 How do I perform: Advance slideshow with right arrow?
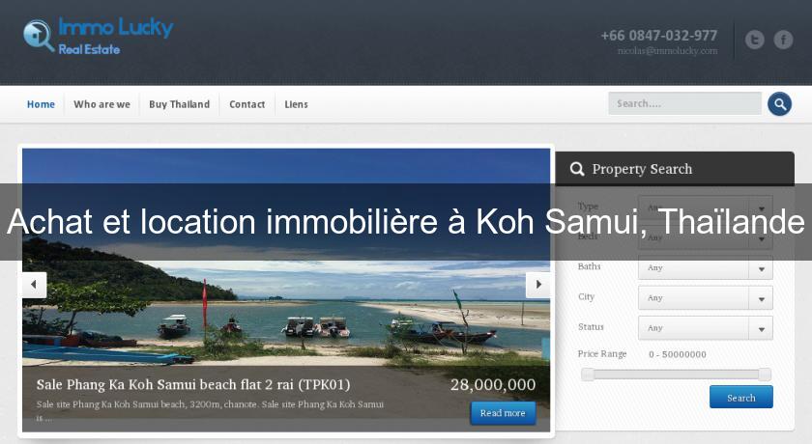[538, 285]
